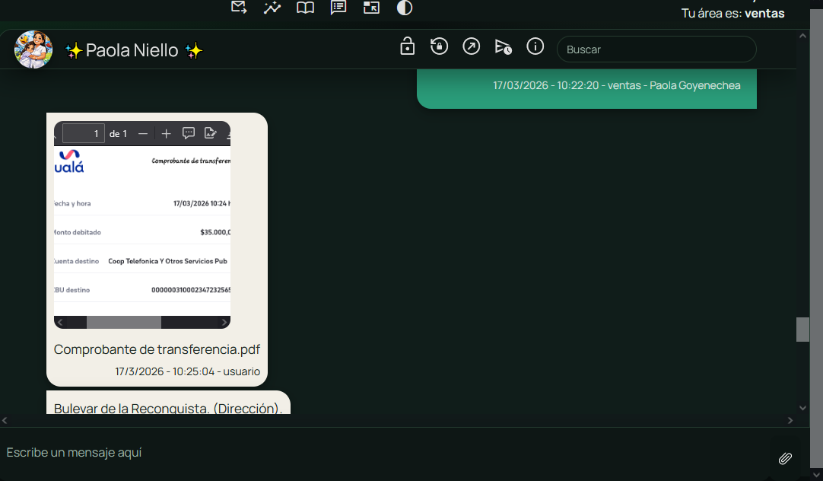Open the scheduled send icon with clock
This screenshot has width=823, height=481.
coord(504,47)
